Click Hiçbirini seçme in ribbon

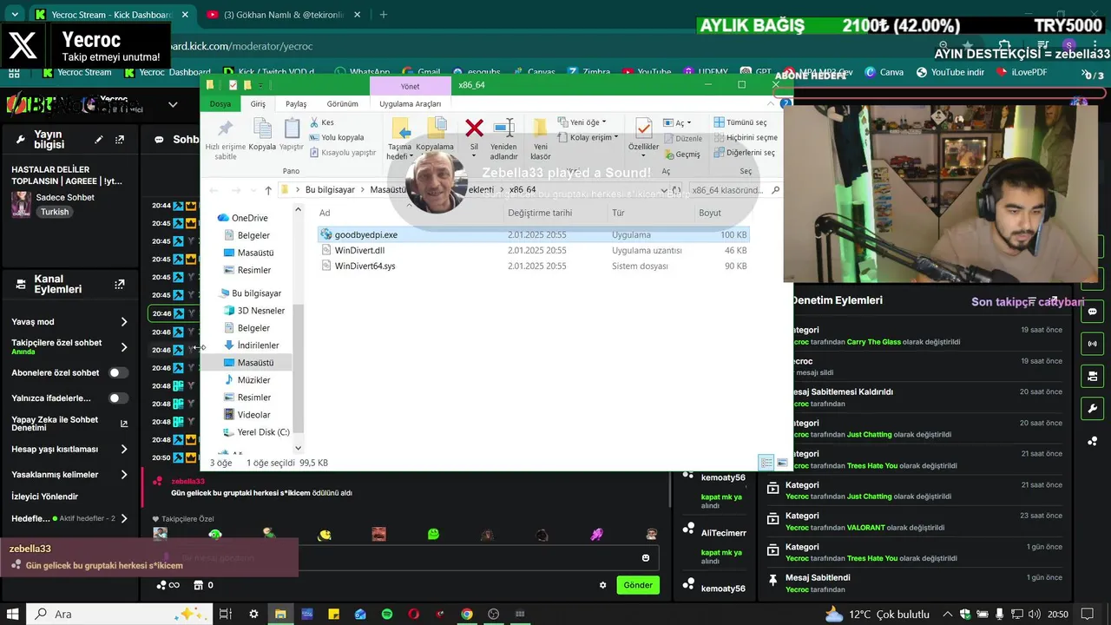click(x=745, y=137)
